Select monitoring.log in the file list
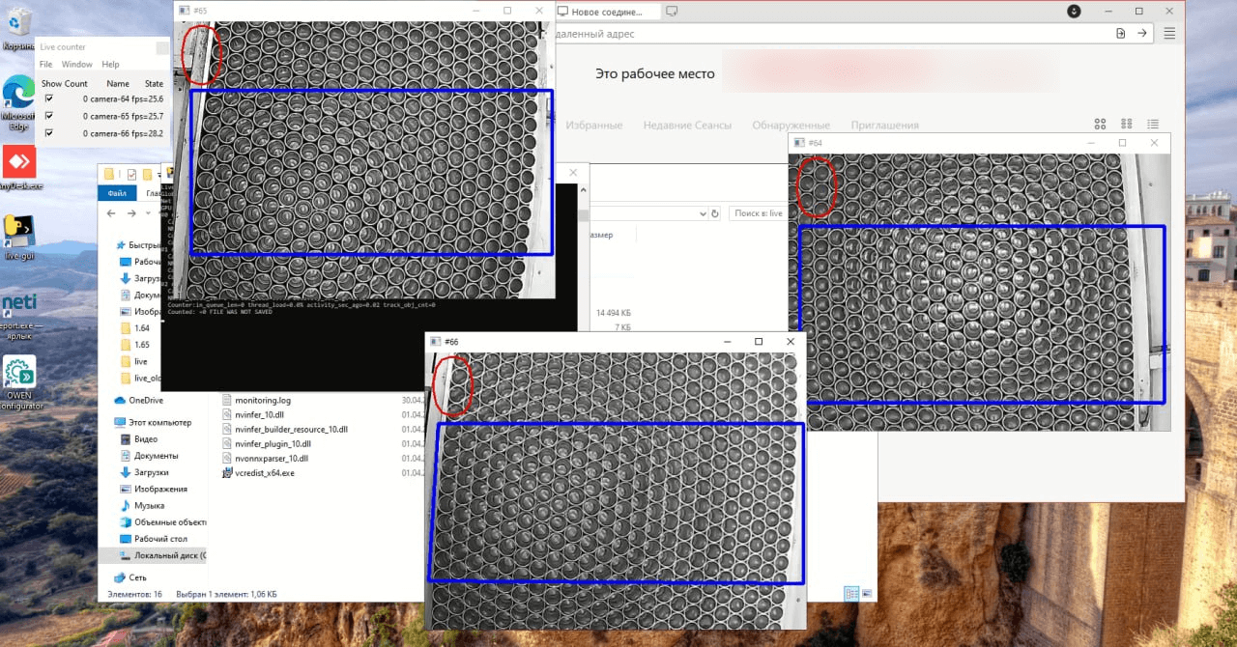This screenshot has width=1237, height=647. [x=262, y=400]
